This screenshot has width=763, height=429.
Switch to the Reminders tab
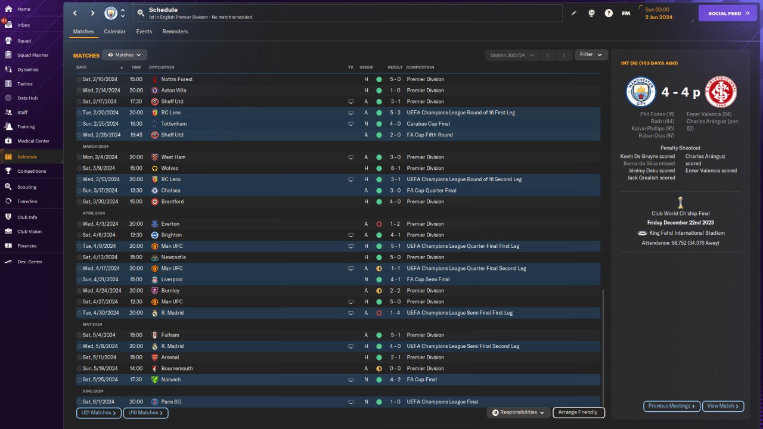point(175,32)
